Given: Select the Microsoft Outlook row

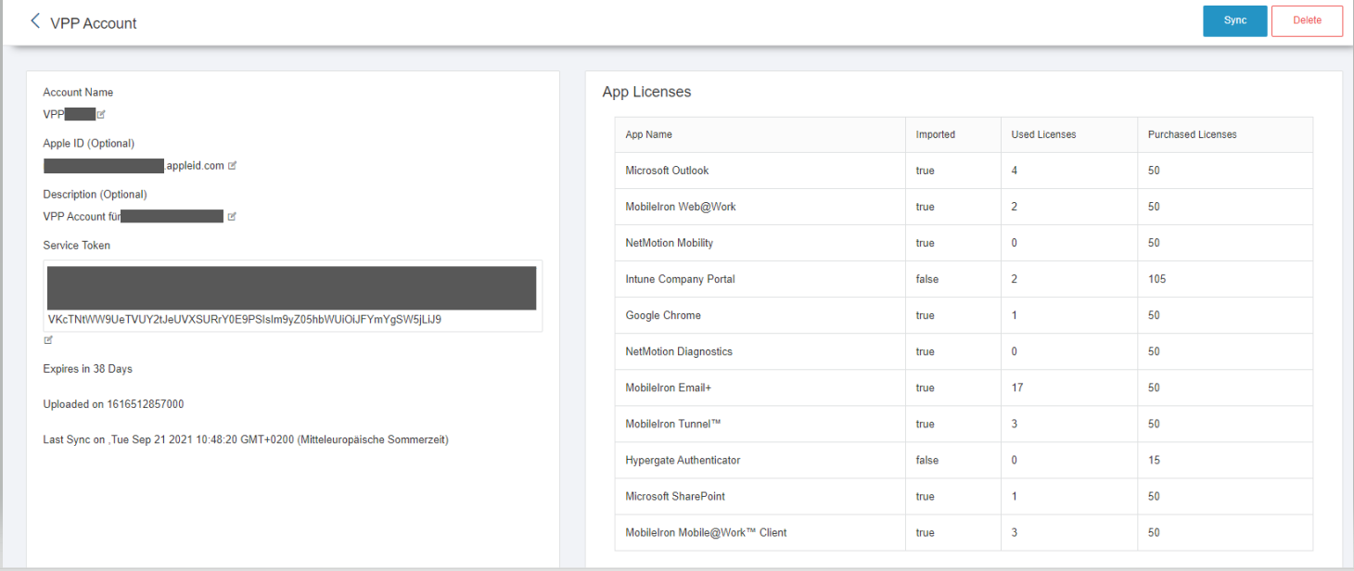Looking at the screenshot, I should click(964, 171).
